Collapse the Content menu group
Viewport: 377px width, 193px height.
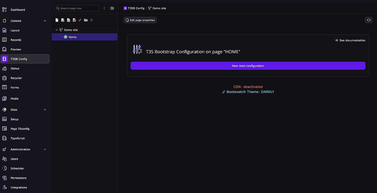point(45,21)
